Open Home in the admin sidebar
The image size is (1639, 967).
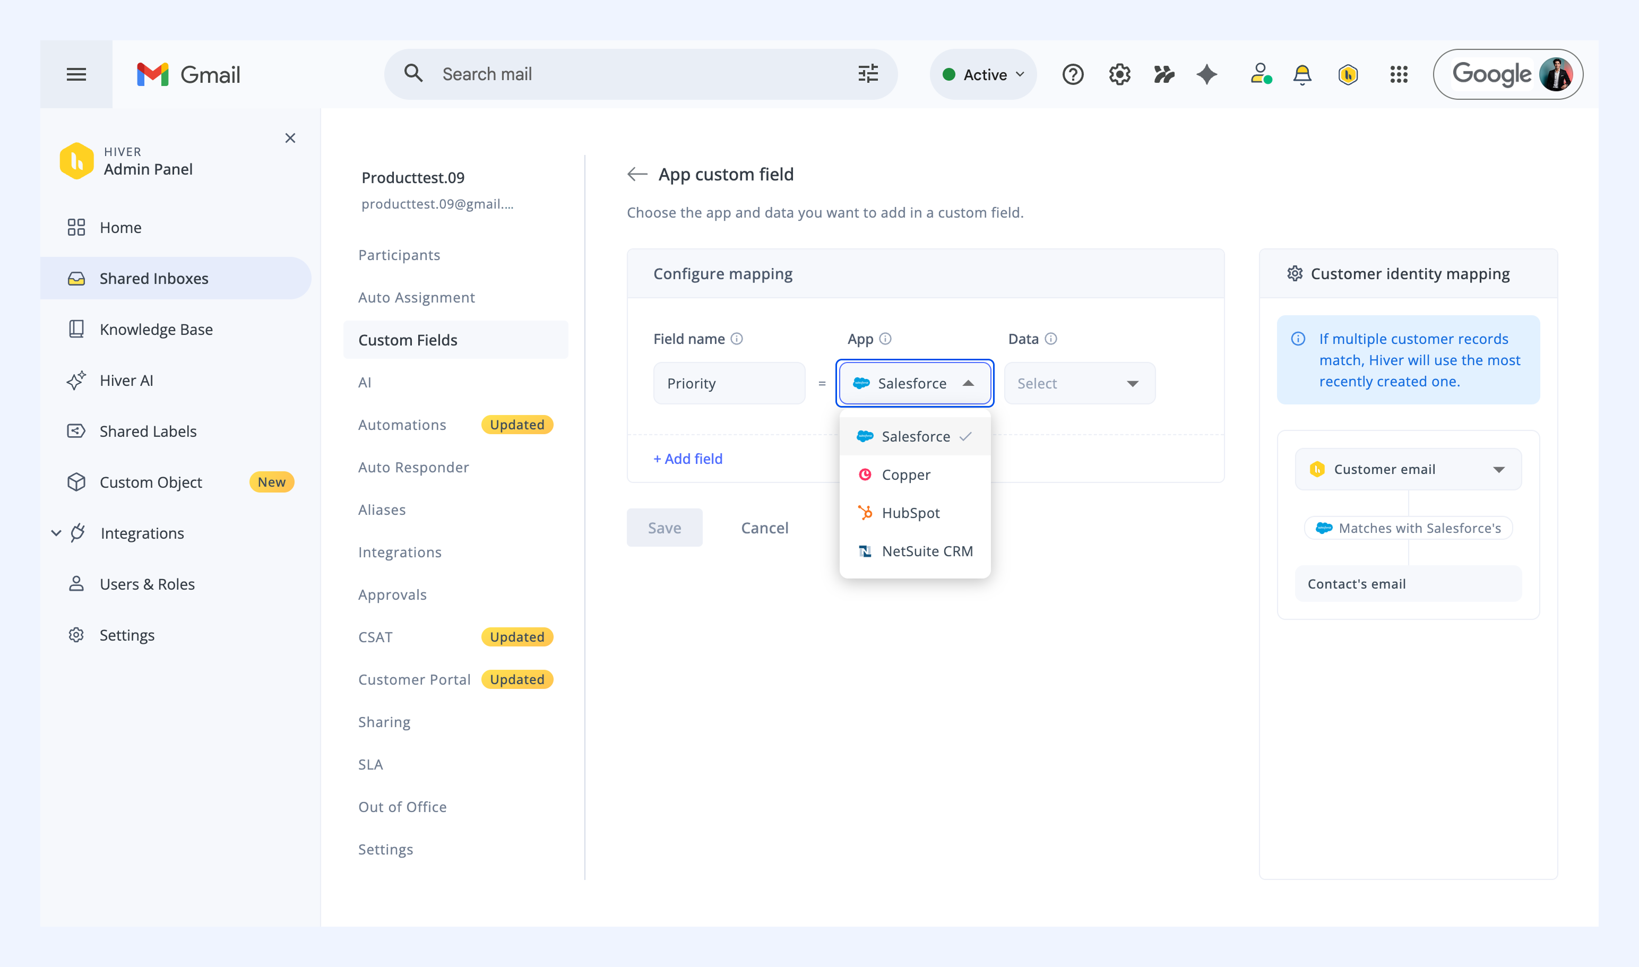175,227
